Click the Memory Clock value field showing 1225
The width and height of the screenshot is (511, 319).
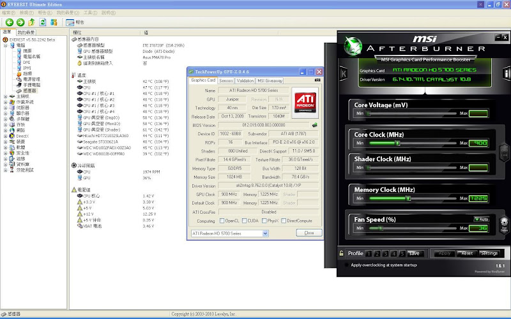pos(478,198)
